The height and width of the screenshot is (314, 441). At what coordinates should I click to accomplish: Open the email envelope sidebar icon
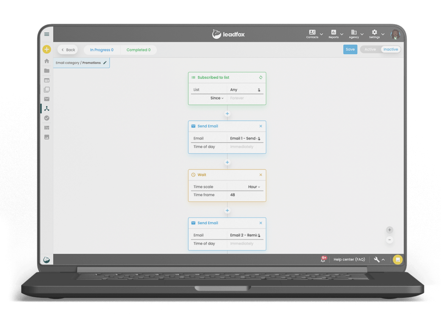click(x=46, y=99)
